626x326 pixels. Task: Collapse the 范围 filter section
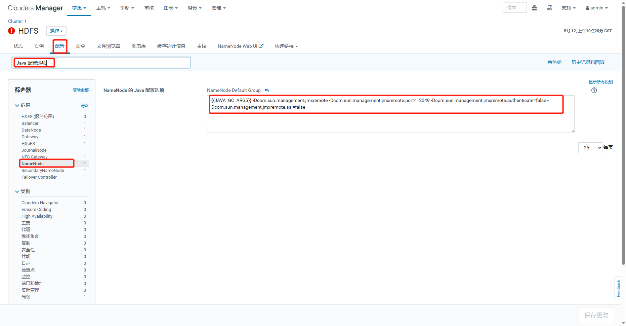click(x=23, y=105)
